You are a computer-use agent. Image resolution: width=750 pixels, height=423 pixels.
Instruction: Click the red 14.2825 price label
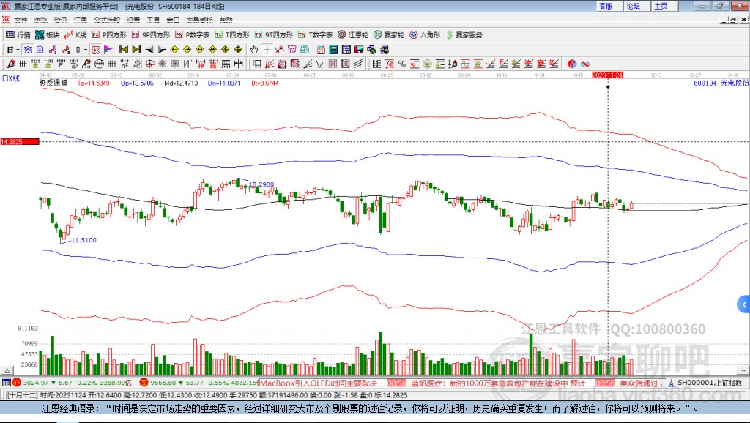click(19, 141)
